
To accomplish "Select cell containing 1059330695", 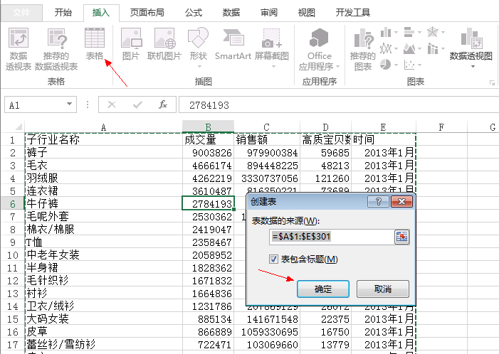I will pyautogui.click(x=267, y=331).
